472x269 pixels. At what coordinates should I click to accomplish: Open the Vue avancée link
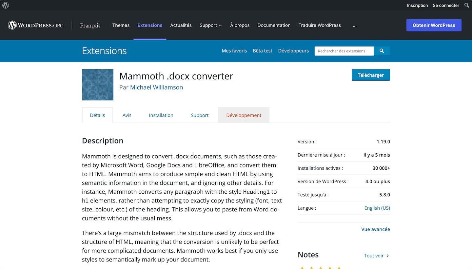point(376,229)
